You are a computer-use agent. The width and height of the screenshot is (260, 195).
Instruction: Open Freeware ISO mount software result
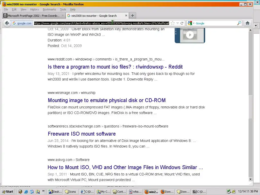click(82, 134)
